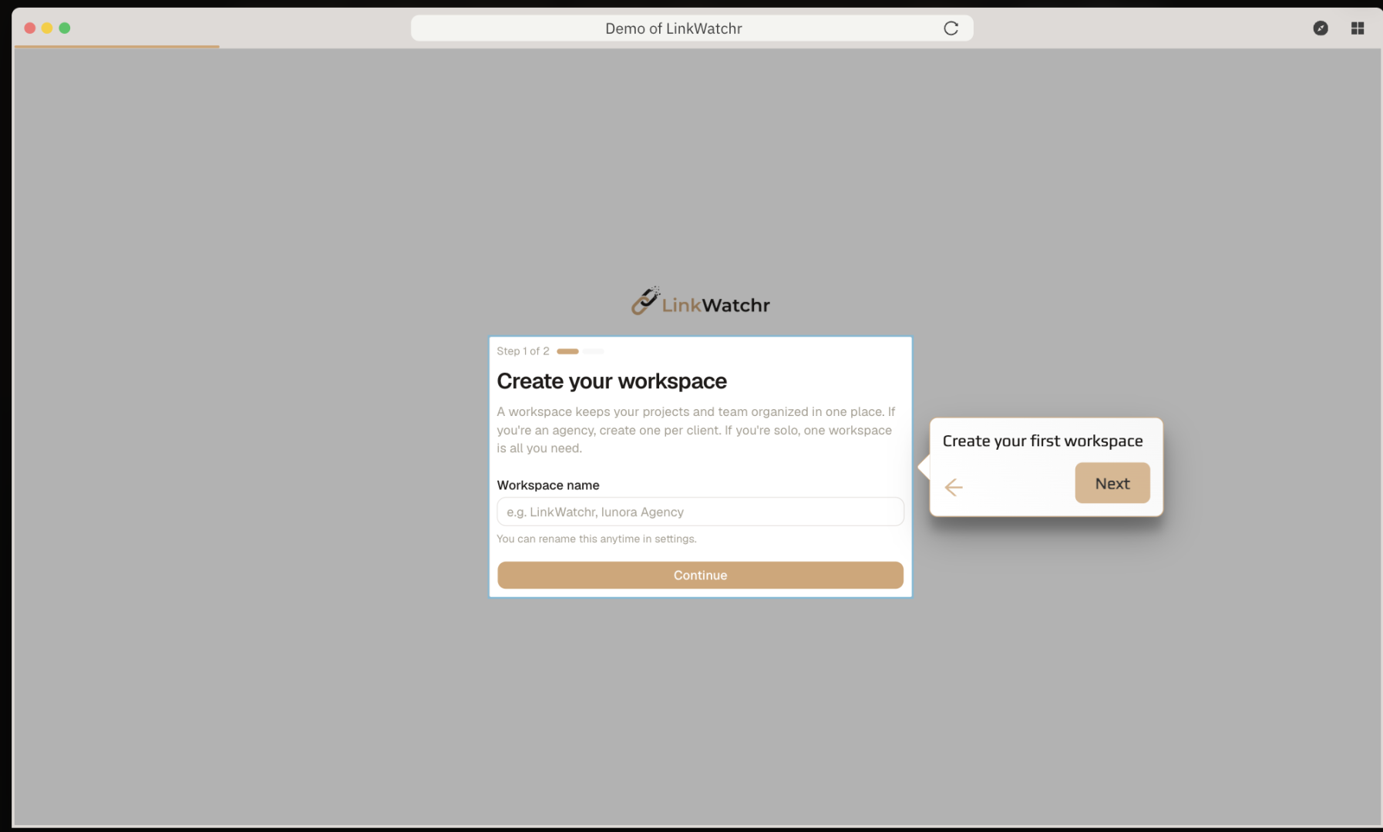Minimize window with the yellow button

(x=47, y=28)
